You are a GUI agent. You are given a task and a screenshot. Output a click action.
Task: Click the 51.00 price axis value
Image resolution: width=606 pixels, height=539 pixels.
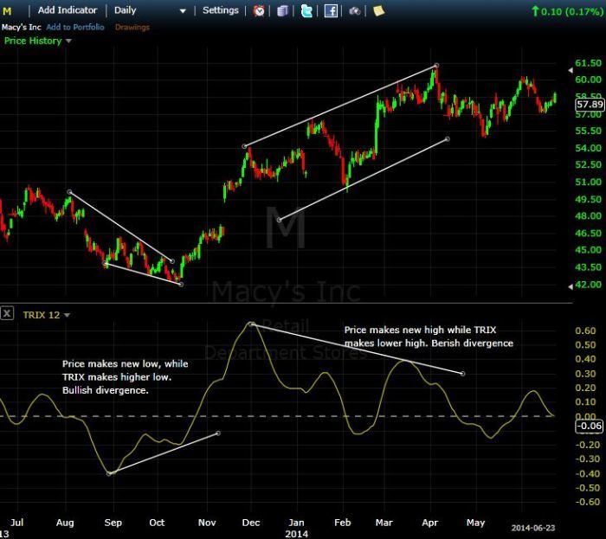[x=588, y=182]
